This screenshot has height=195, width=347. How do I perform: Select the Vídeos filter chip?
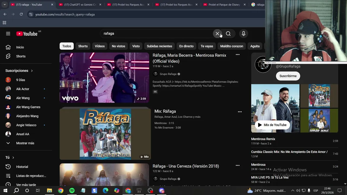click(100, 46)
